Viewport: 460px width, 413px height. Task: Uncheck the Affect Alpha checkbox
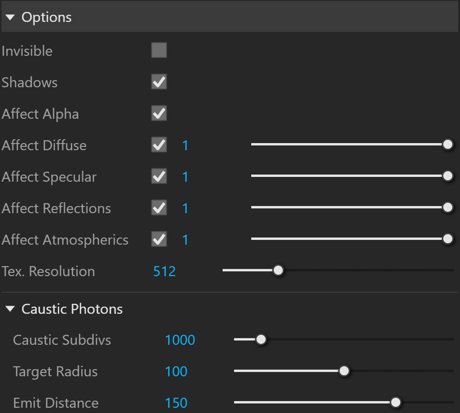[x=159, y=114]
